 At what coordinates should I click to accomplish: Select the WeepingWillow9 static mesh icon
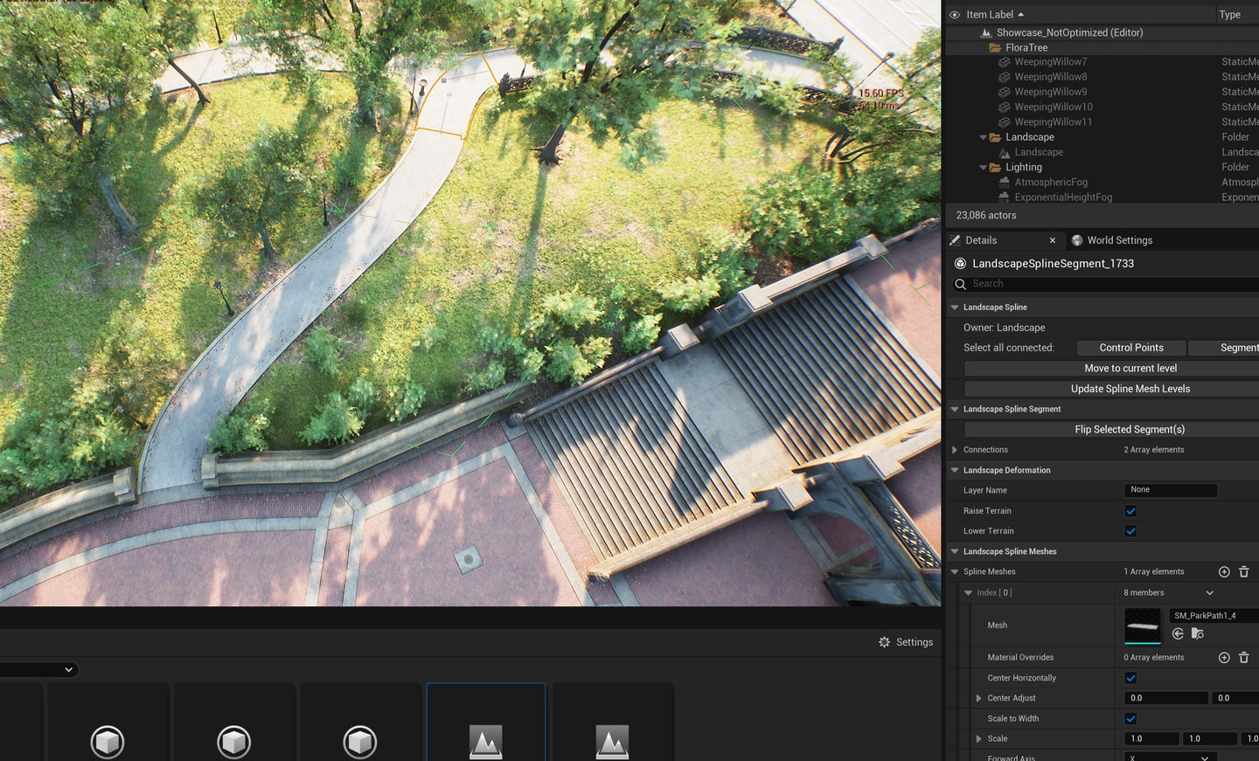point(1005,92)
